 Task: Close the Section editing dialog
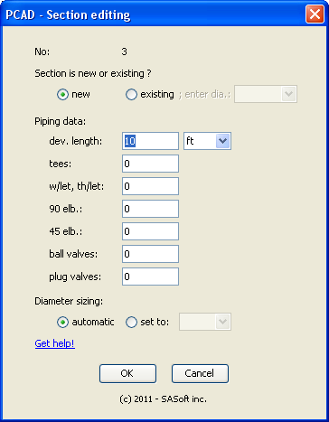tap(315, 14)
